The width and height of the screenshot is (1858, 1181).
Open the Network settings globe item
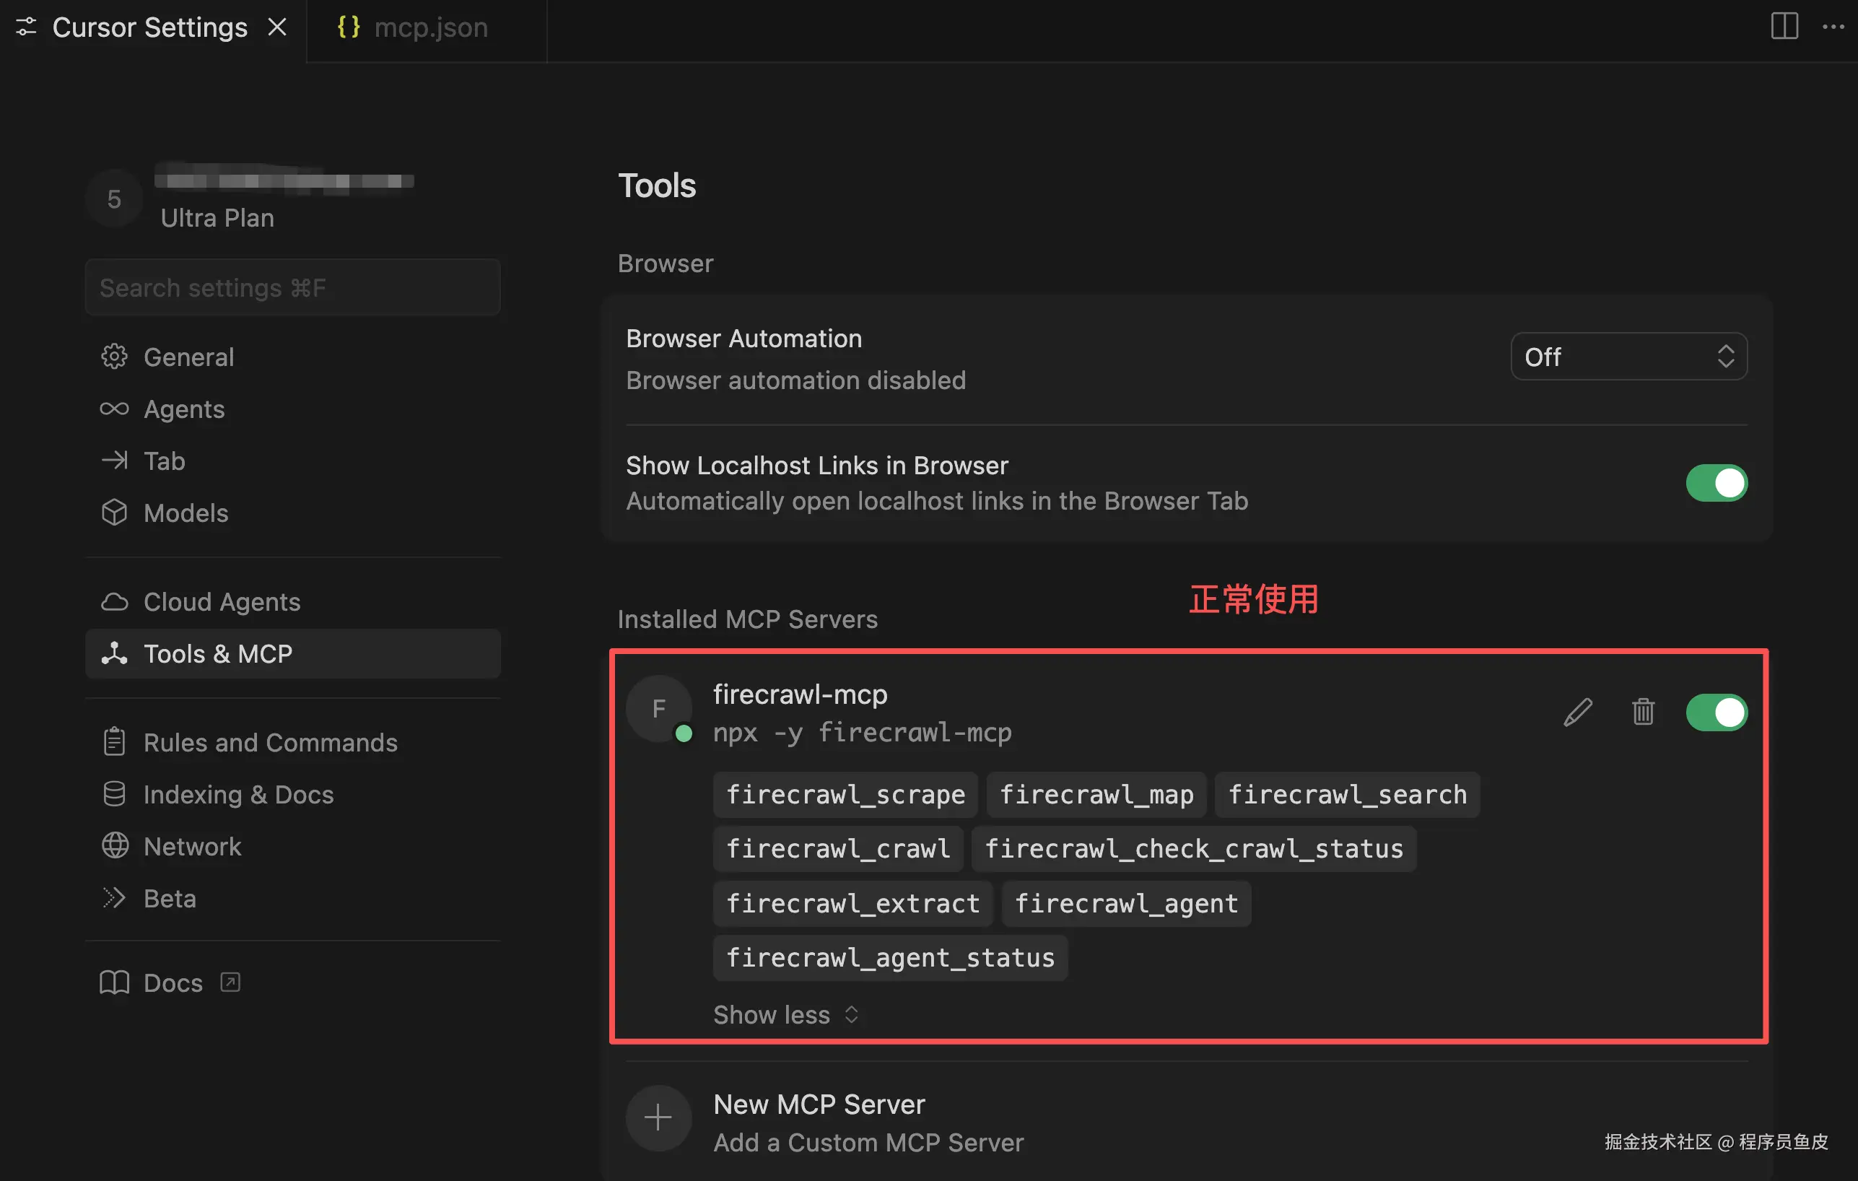coord(192,847)
